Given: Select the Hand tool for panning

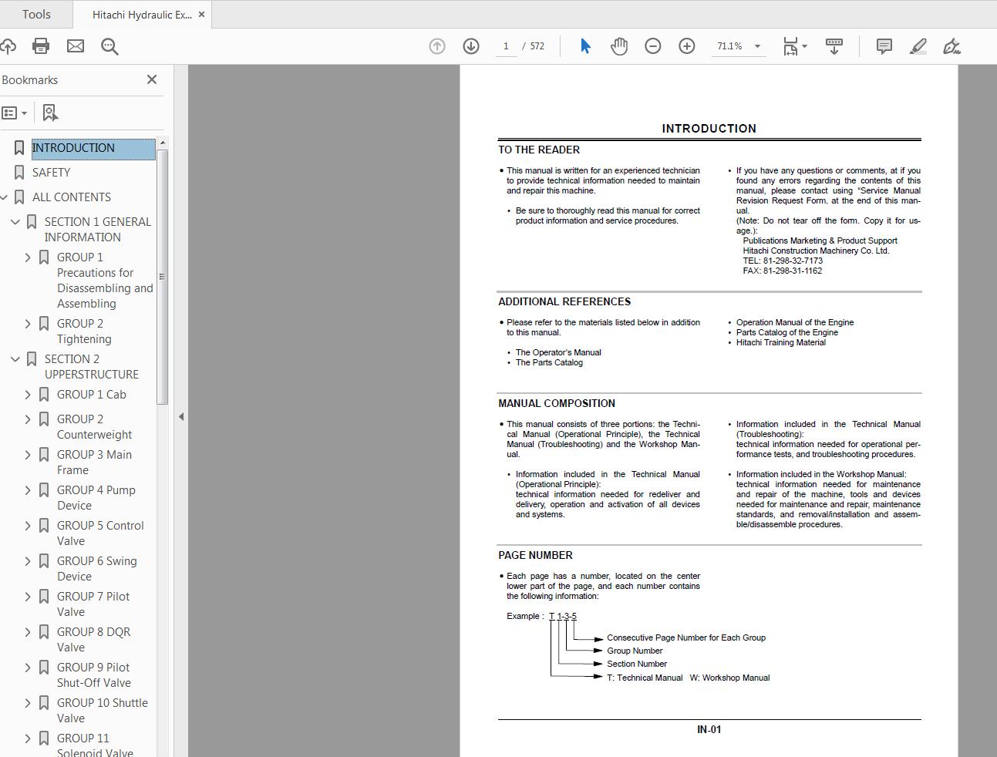Looking at the screenshot, I should 619,46.
